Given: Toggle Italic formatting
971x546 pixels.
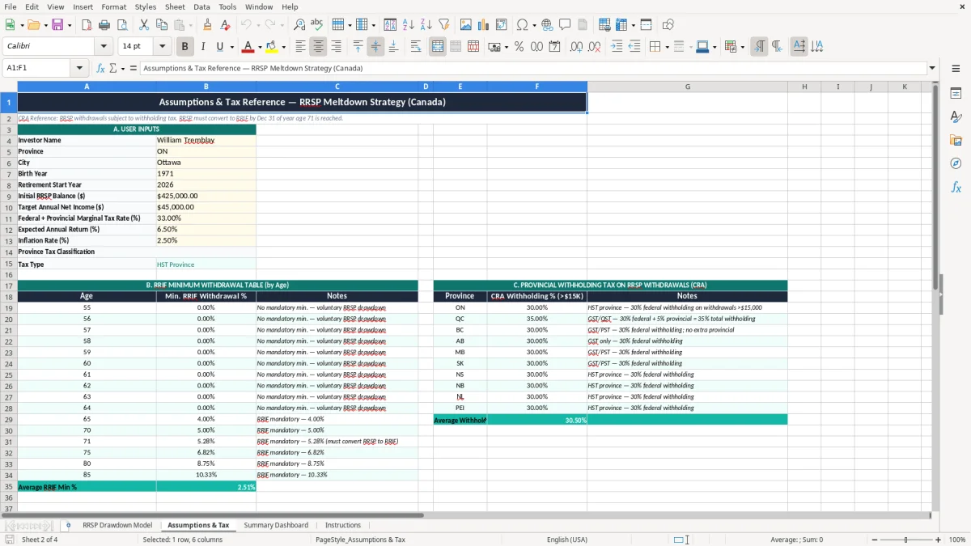Looking at the screenshot, I should [203, 47].
